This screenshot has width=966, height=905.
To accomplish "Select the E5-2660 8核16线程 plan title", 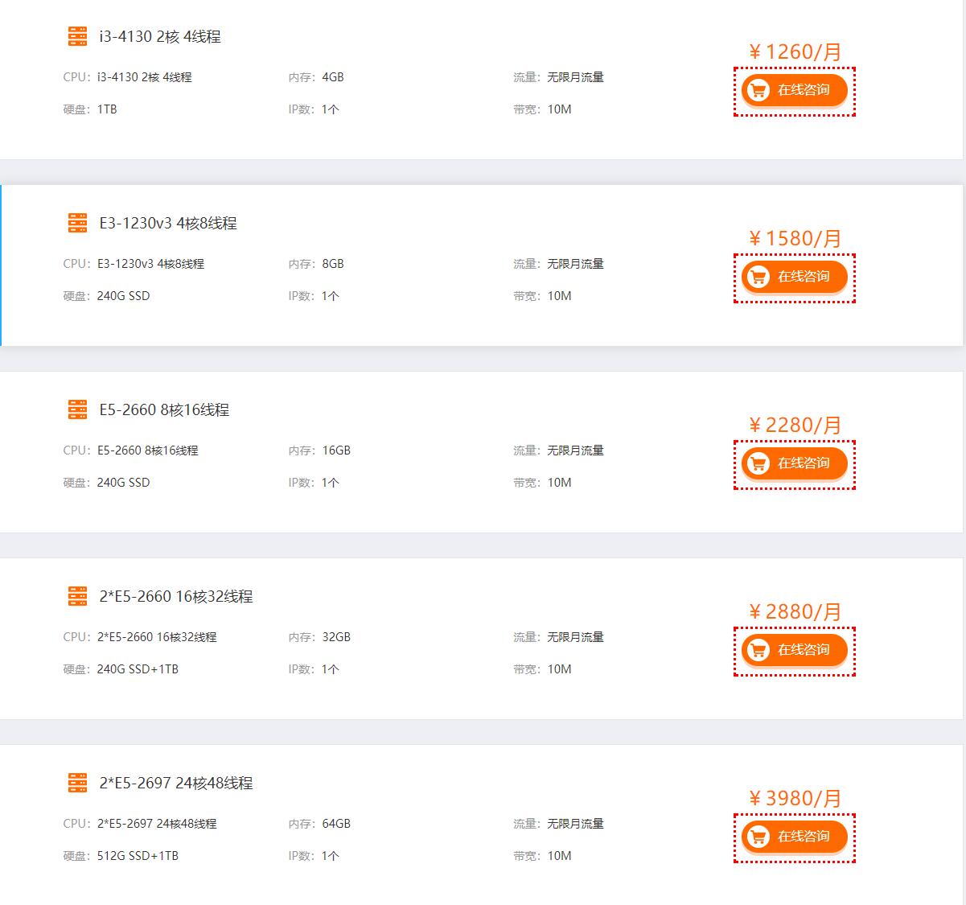I will 164,409.
